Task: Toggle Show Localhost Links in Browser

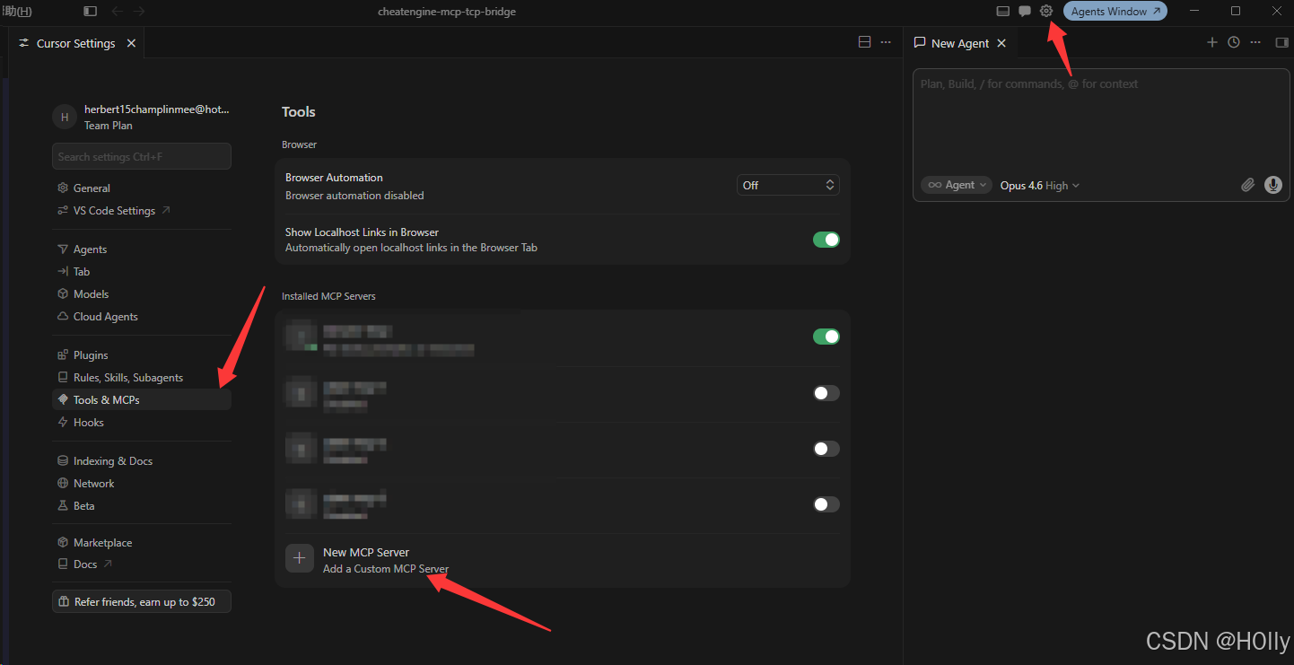Action: (826, 240)
